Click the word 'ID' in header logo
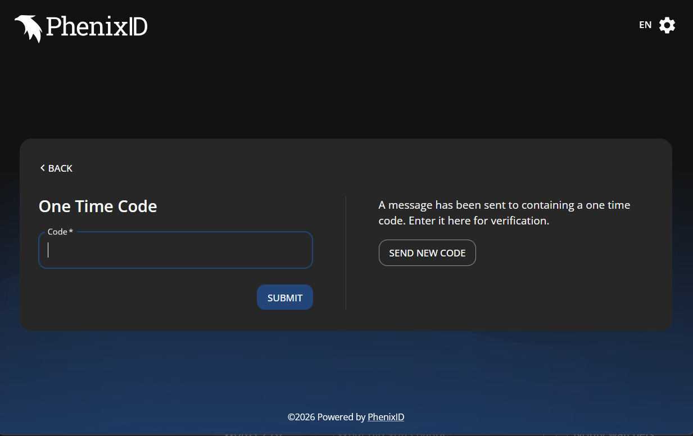The width and height of the screenshot is (693, 436). 138,26
